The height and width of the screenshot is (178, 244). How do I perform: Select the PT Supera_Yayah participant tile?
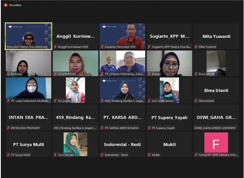[169, 117]
